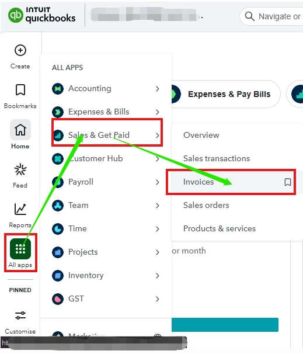
Task: Open Products & services submenu item
Action: [x=220, y=229]
